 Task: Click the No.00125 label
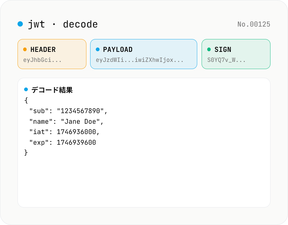click(254, 24)
